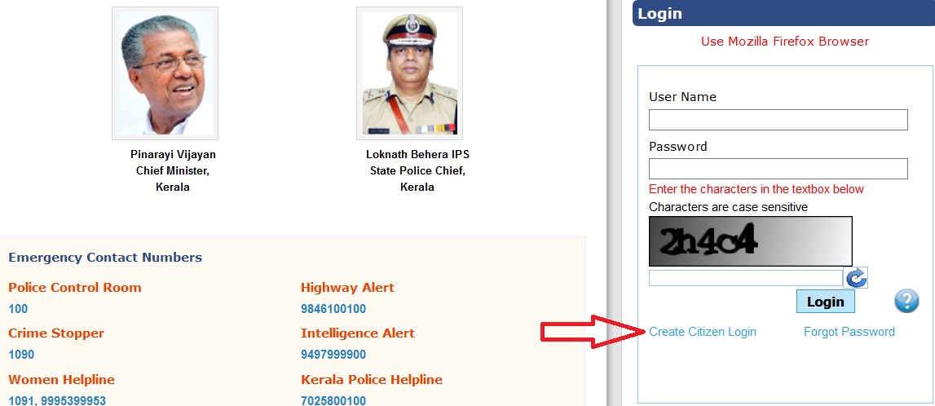Image resolution: width=935 pixels, height=406 pixels.
Task: Click the Emergency Contact Numbers heading
Action: tap(105, 258)
